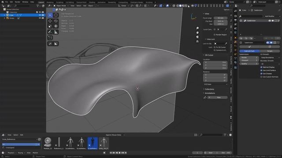
Task: Select the Measure tool
Action: click(56, 32)
